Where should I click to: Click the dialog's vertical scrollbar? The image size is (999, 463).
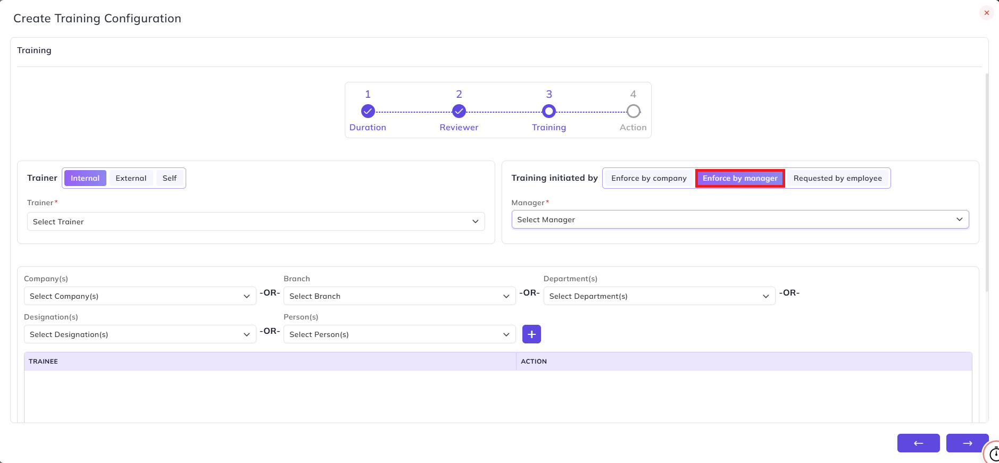987,182
